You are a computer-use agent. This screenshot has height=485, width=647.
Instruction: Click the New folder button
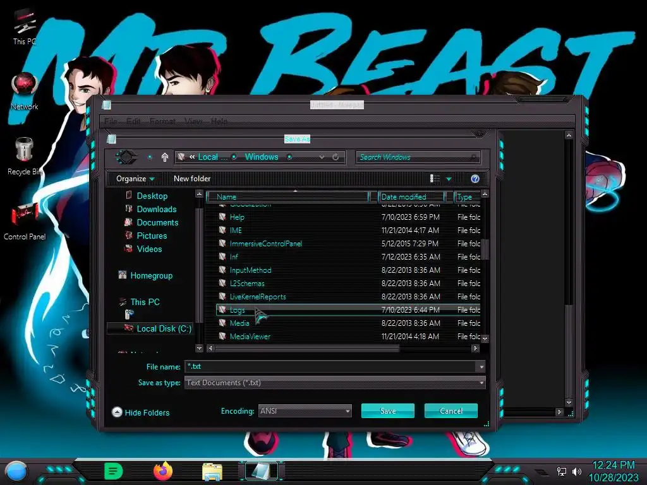click(x=192, y=179)
